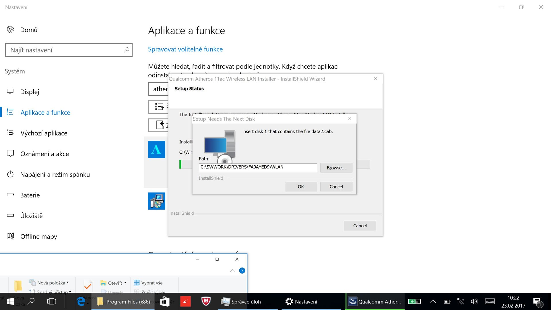Click the search magnifier in Najít nastavení
The height and width of the screenshot is (310, 551).
126,50
